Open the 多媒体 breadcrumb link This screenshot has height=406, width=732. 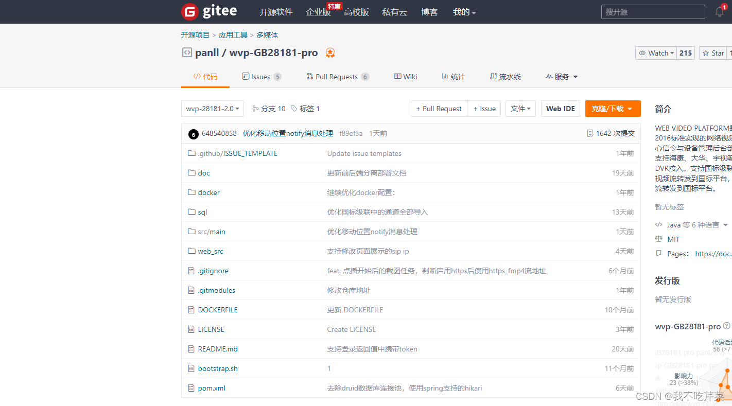[267, 35]
